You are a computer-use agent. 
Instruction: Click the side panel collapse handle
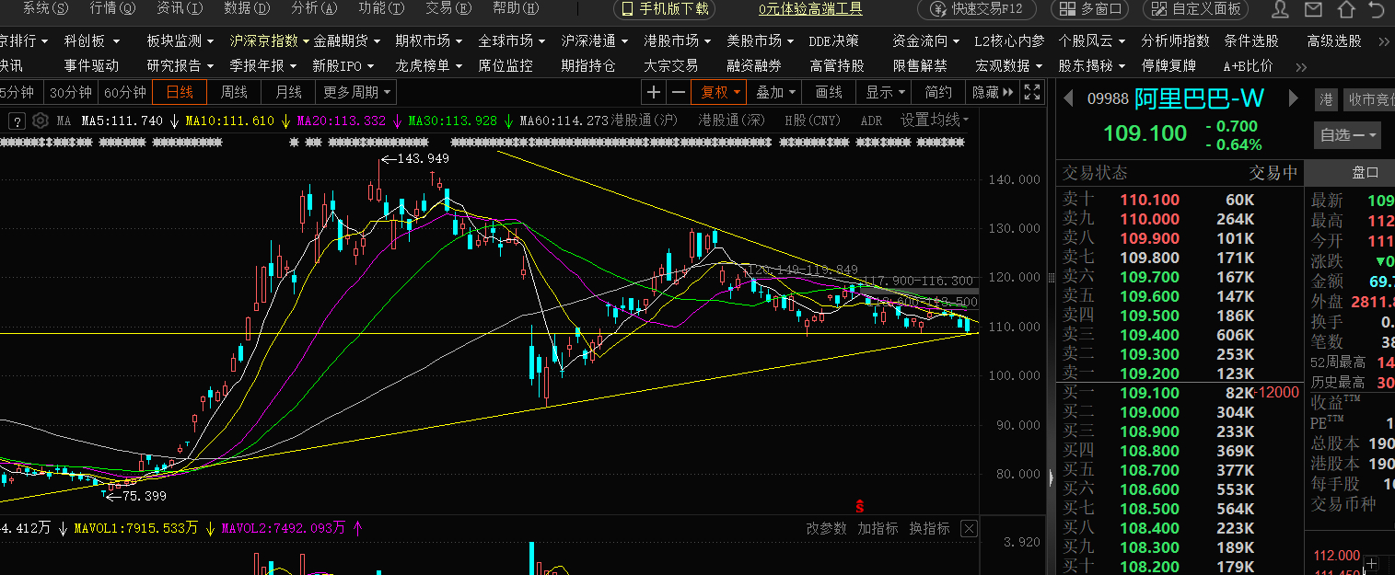pos(1050,477)
